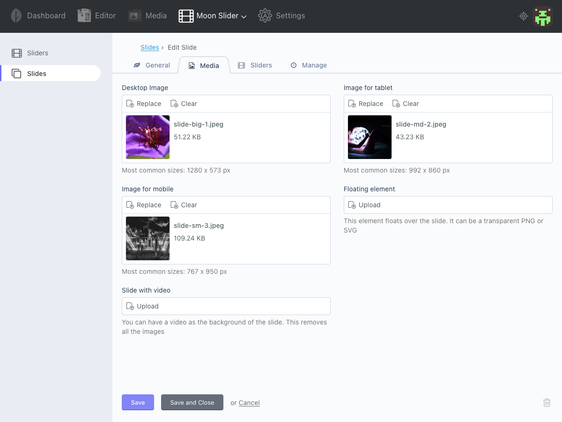562x422 pixels.
Task: Click the 51.22 KB file size
Action: [187, 137]
